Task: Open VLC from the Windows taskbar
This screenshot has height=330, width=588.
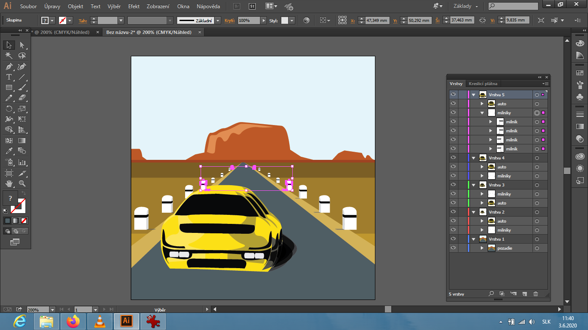Action: [99, 321]
